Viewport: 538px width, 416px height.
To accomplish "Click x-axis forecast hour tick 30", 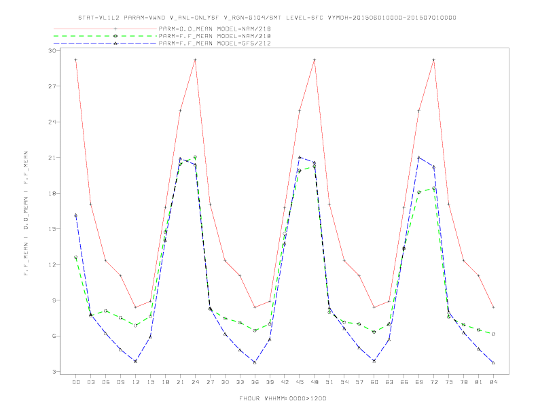I will [225, 382].
